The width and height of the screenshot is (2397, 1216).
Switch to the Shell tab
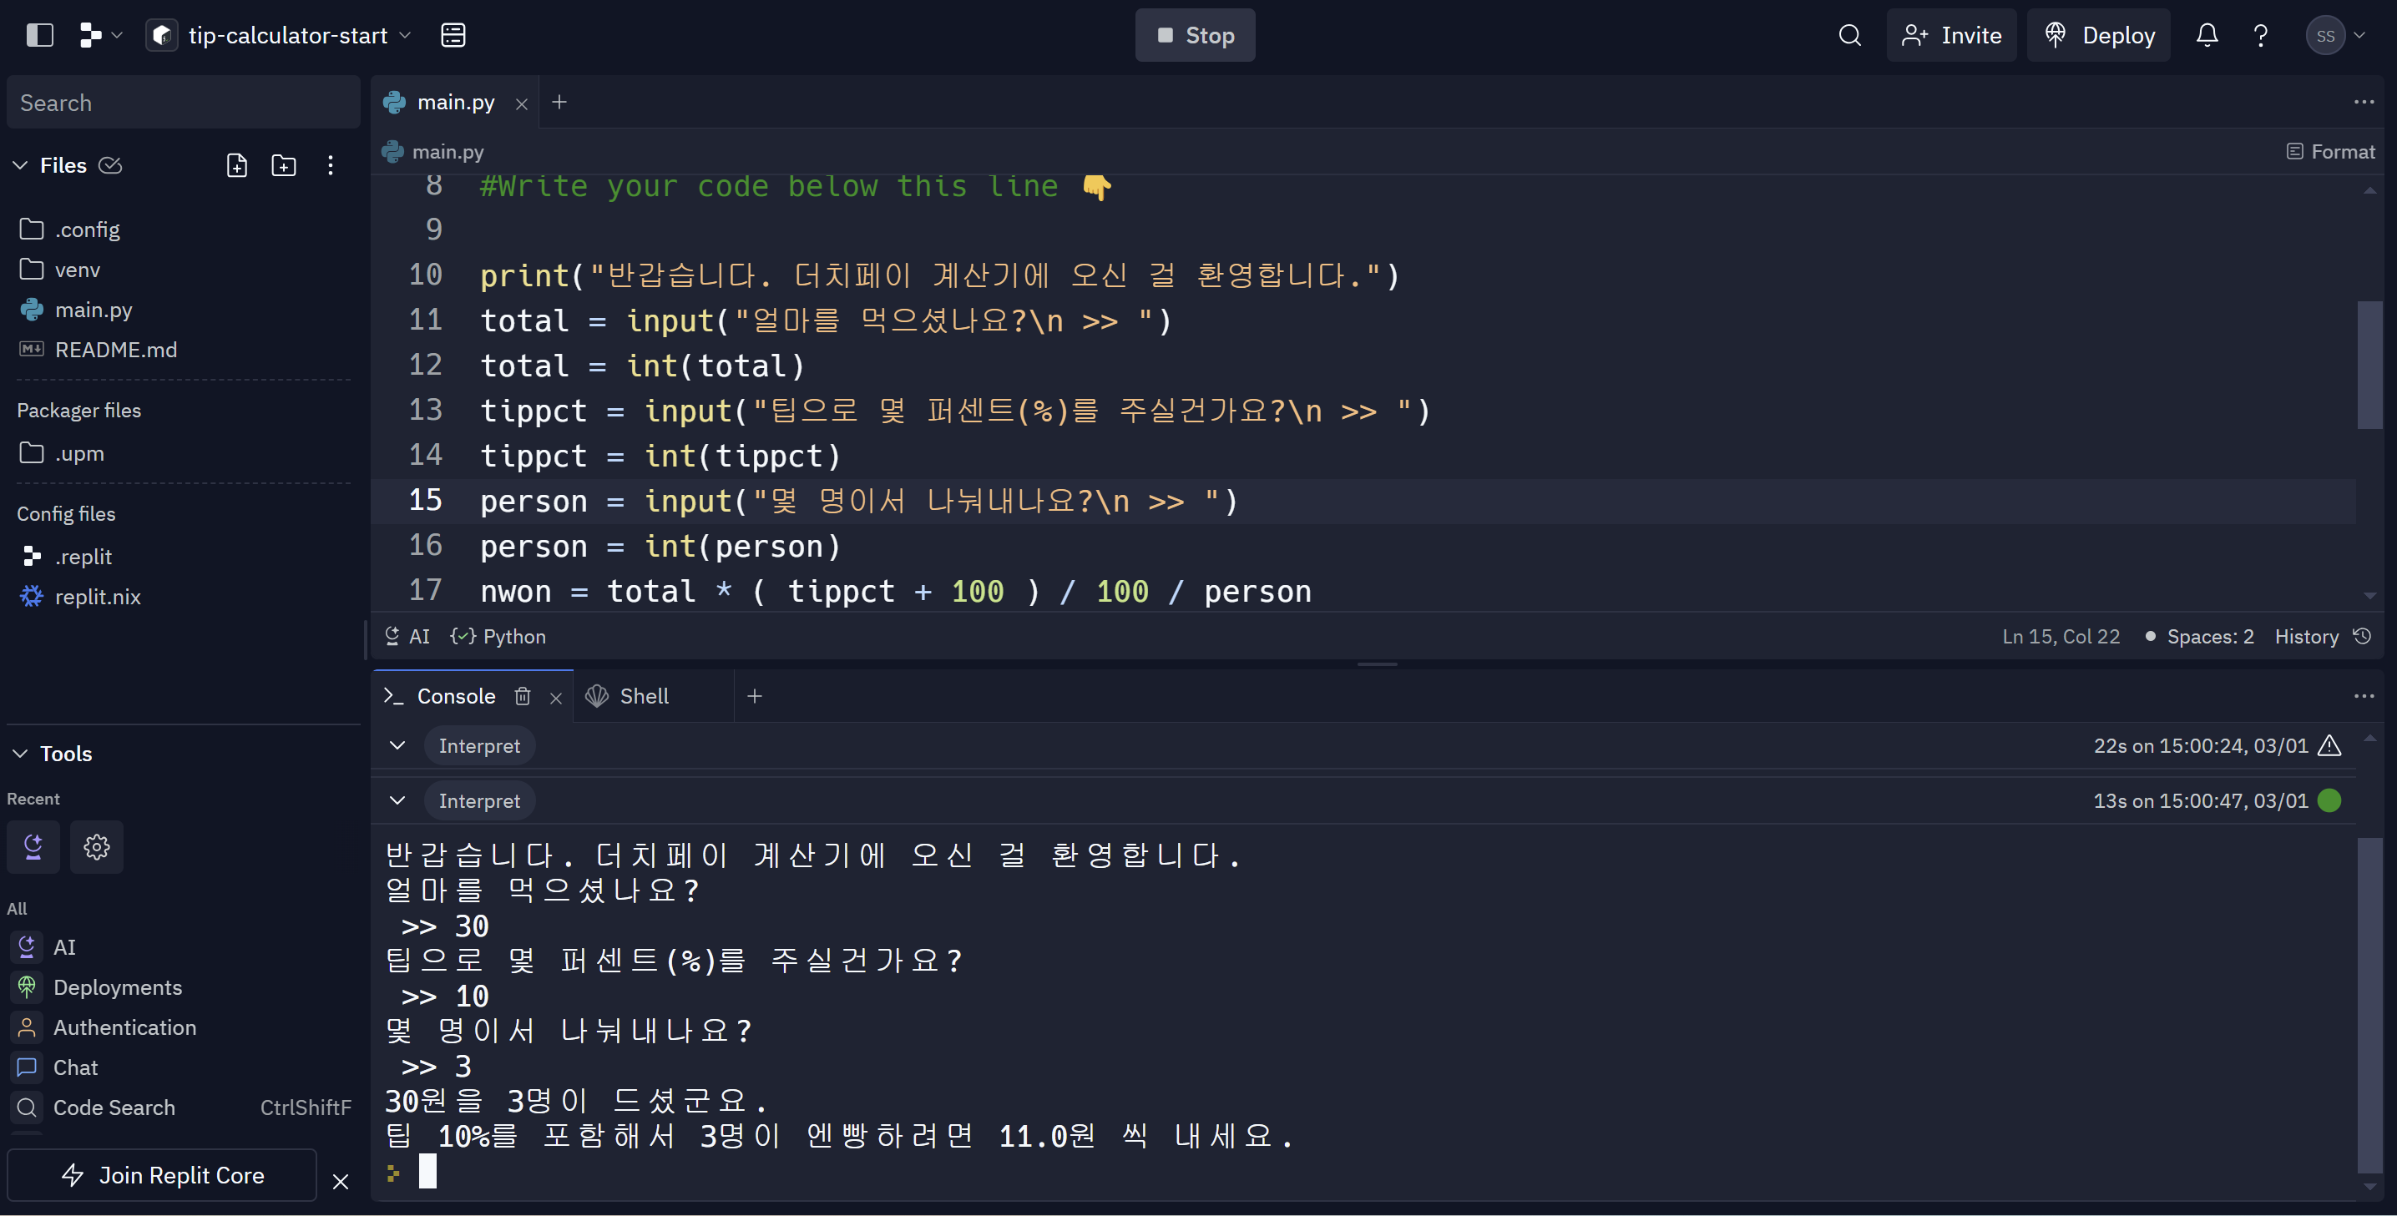[x=643, y=696]
